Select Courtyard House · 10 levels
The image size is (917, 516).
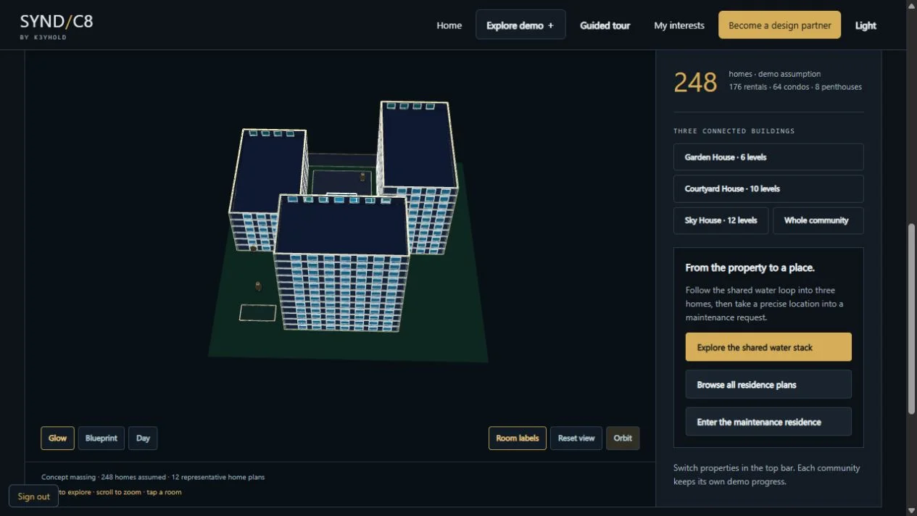(x=768, y=189)
